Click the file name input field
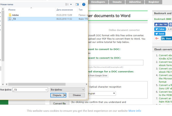 click(x=29, y=90)
